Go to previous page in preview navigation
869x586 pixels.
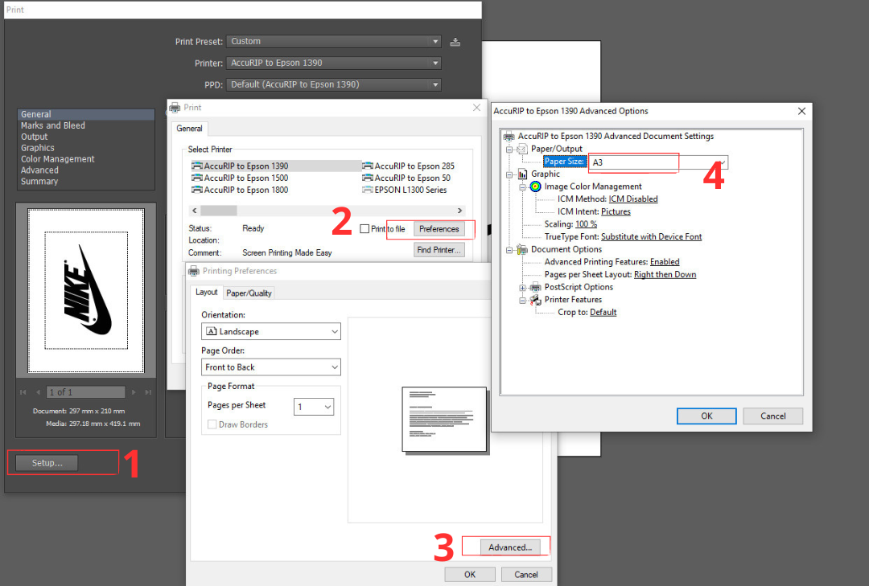coord(39,392)
